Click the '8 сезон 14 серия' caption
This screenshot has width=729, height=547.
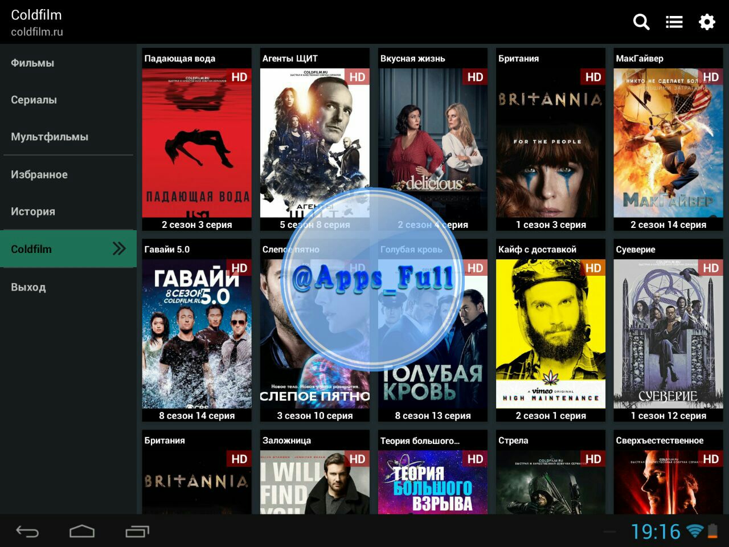click(196, 415)
